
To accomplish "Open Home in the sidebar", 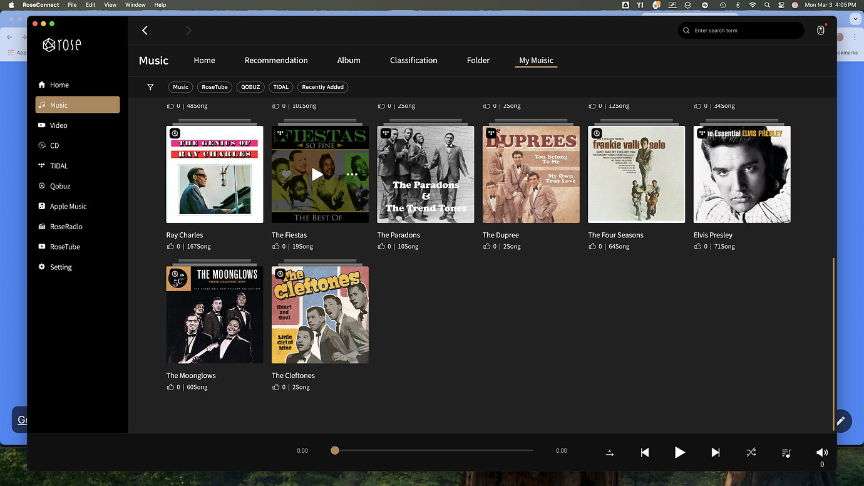I will point(77,85).
